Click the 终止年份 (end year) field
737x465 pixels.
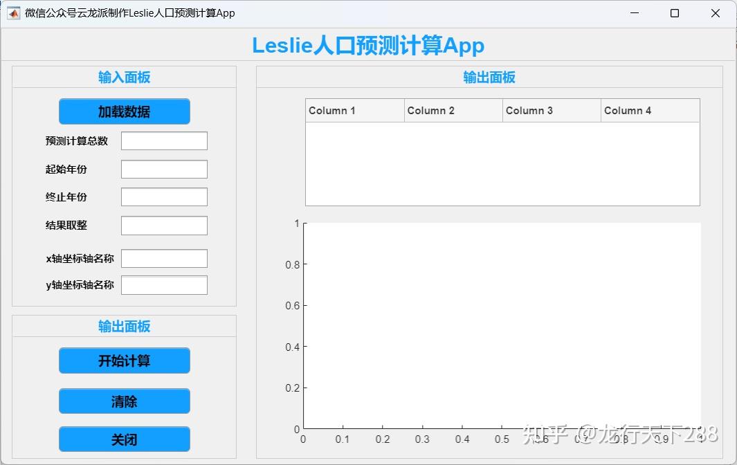[x=164, y=197]
